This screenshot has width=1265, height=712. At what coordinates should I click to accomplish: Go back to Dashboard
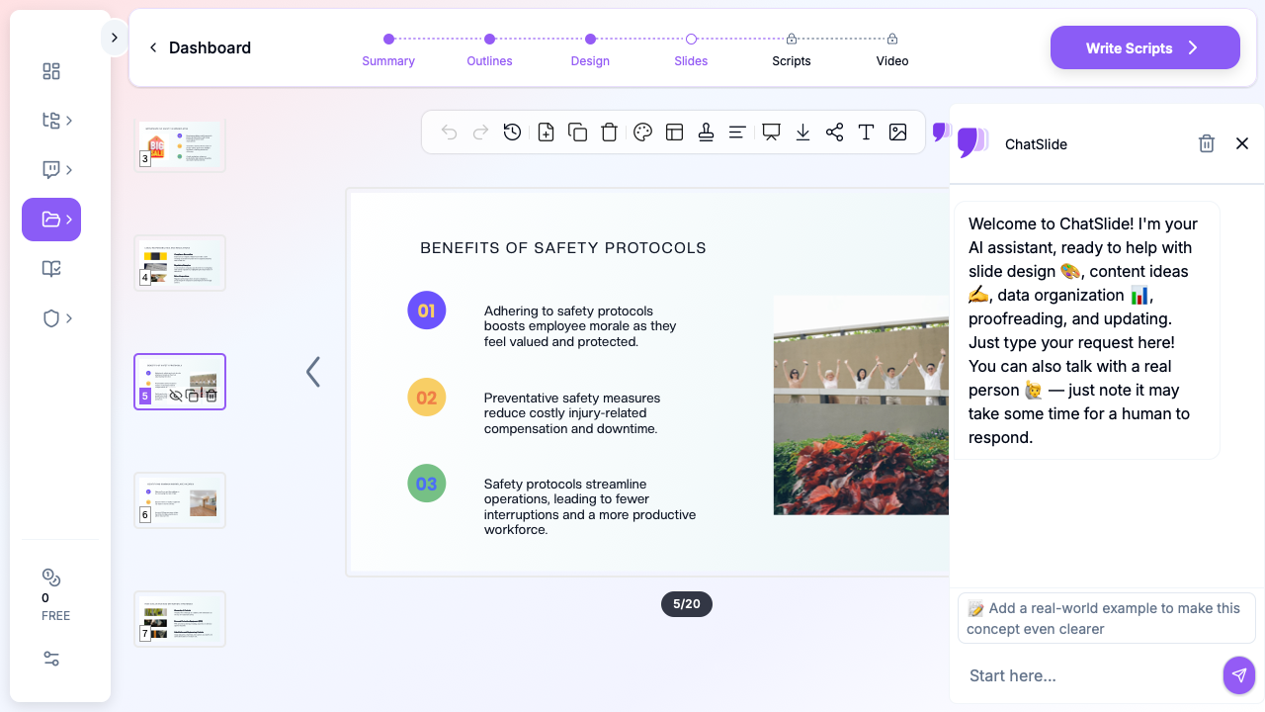pyautogui.click(x=200, y=47)
